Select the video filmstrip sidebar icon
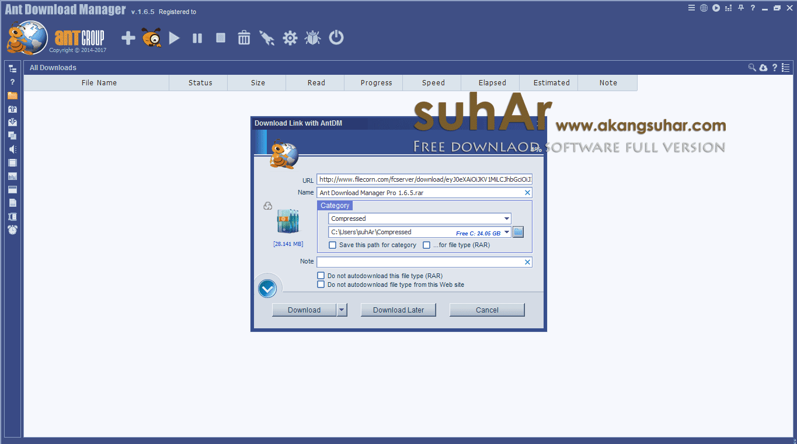Image resolution: width=797 pixels, height=444 pixels. click(x=12, y=162)
